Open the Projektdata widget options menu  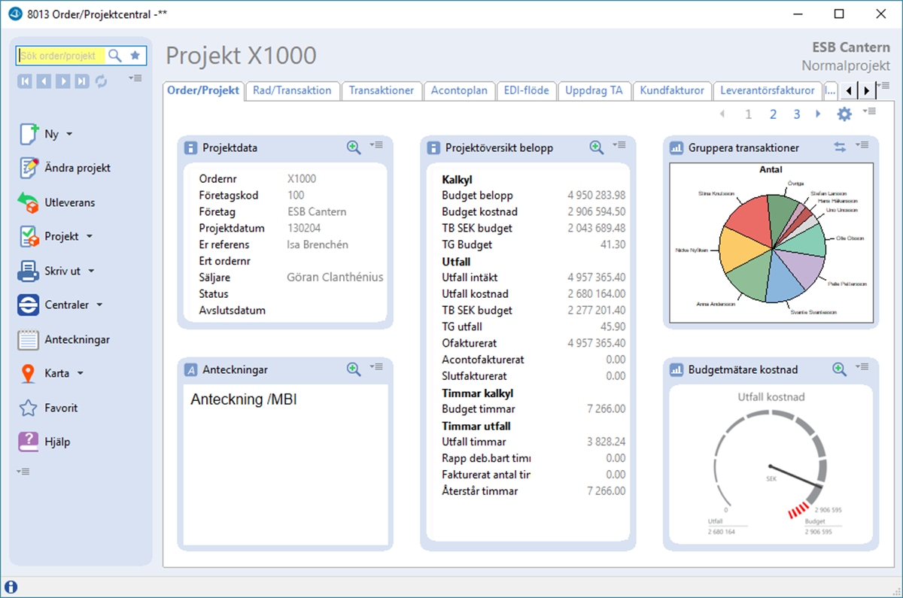377,145
